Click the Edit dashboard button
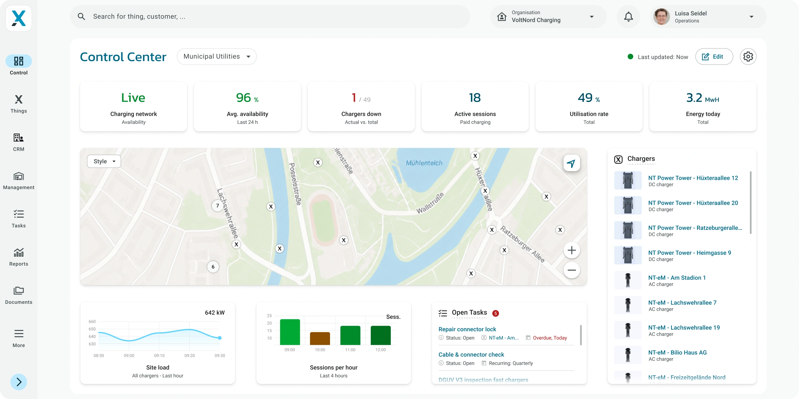The height and width of the screenshot is (399, 799). pyautogui.click(x=714, y=56)
